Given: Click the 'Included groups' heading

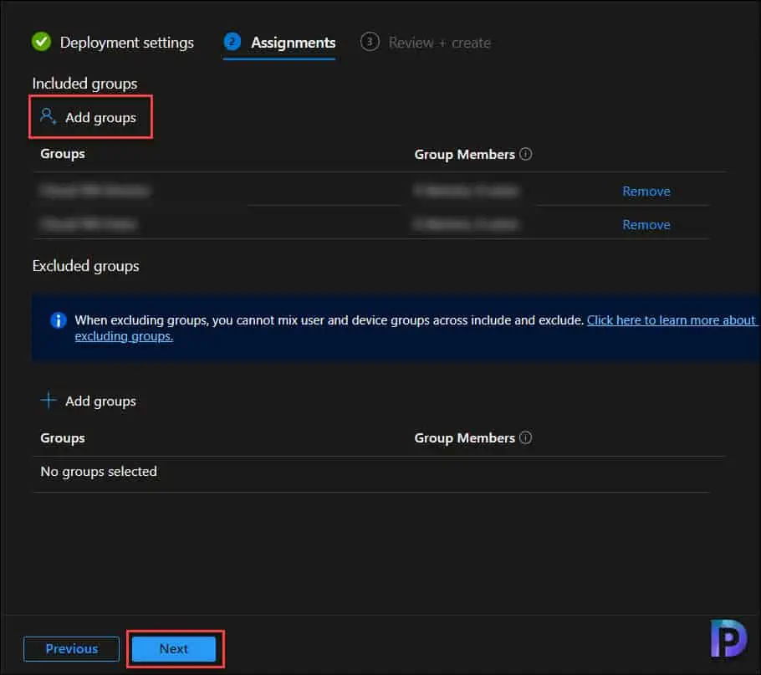Looking at the screenshot, I should pos(85,84).
